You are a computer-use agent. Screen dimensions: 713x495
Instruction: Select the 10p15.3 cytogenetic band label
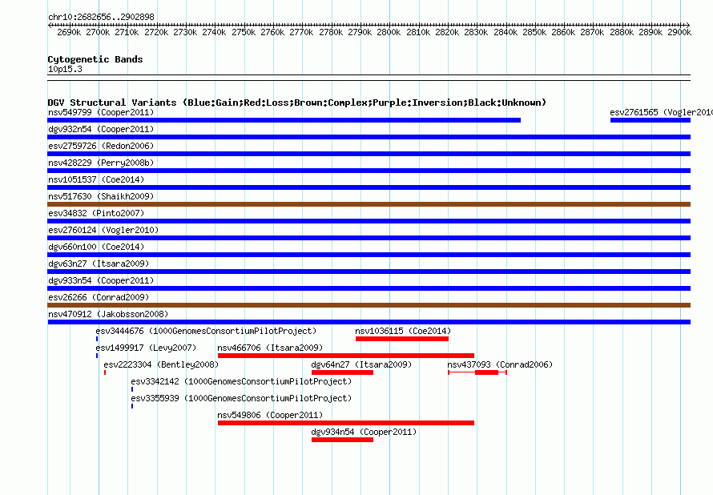point(65,69)
